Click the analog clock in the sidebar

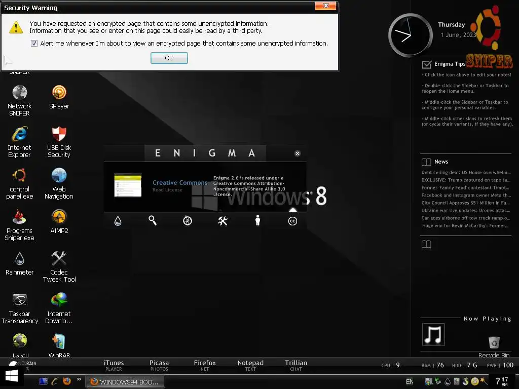[x=411, y=35]
